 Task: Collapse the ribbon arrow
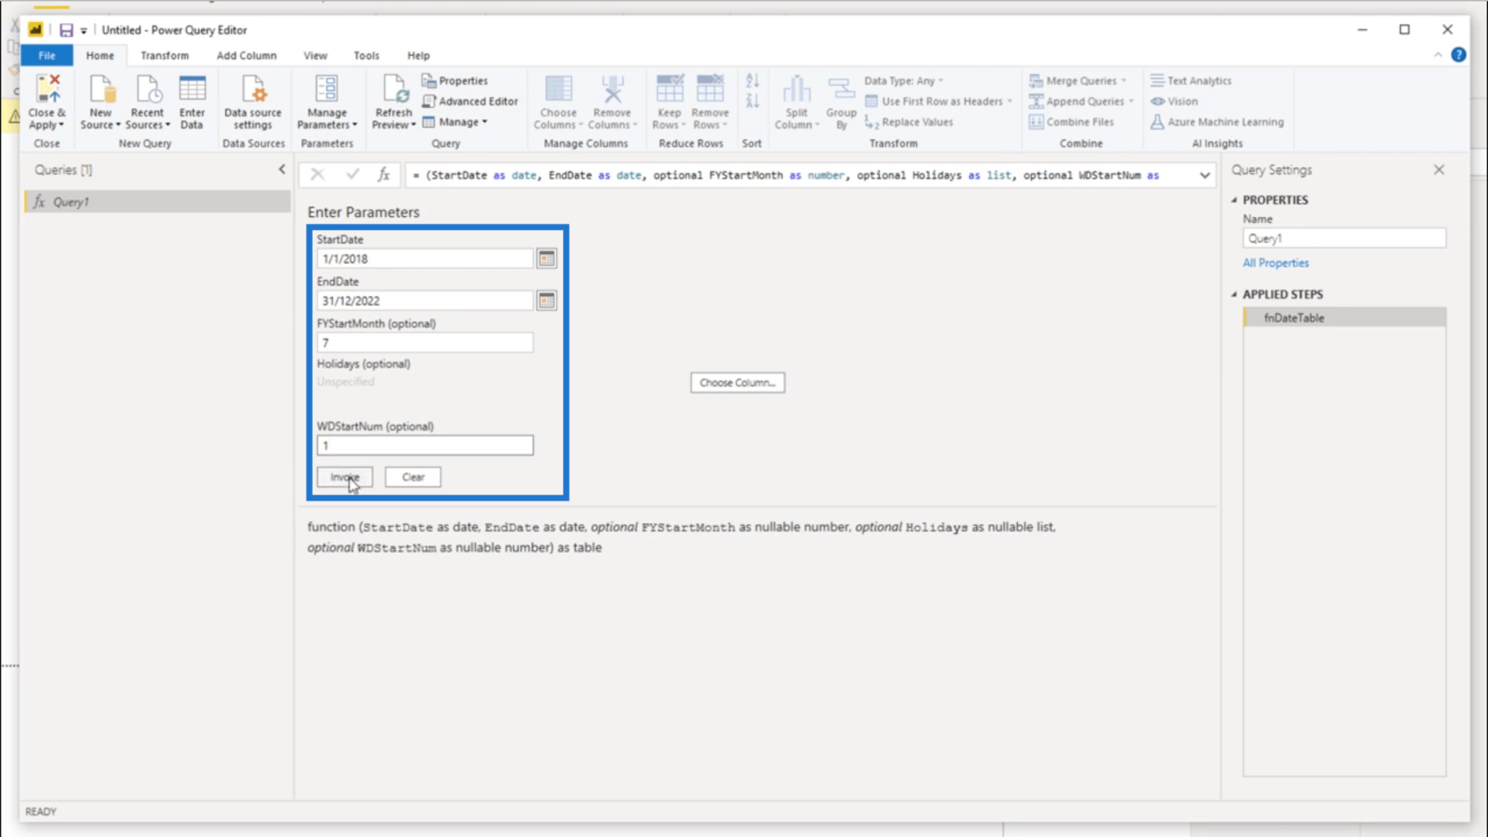coord(1438,55)
